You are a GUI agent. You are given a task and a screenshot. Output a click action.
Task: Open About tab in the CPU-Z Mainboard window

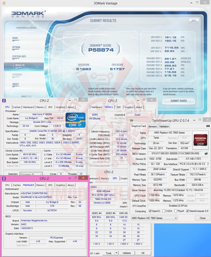point(71,185)
